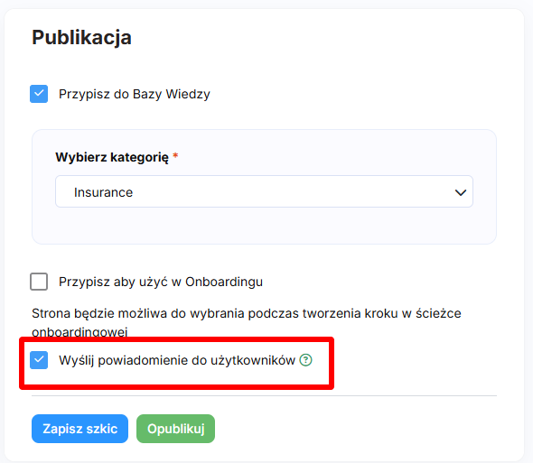Click the Wybierz kategorię field label
This screenshot has width=533, height=463.
pos(112,157)
